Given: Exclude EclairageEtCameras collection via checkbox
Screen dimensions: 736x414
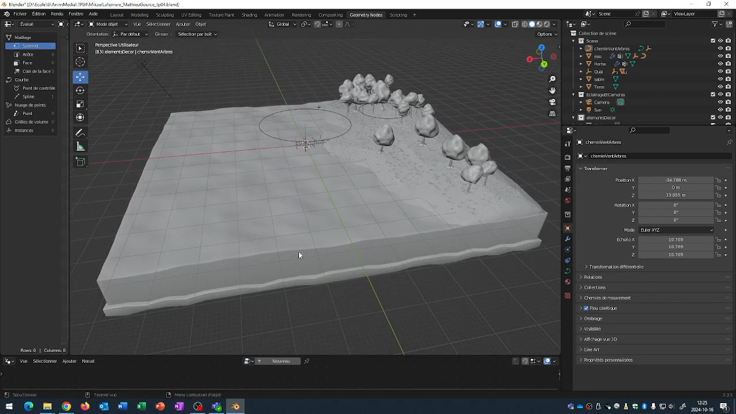Looking at the screenshot, I should (713, 94).
